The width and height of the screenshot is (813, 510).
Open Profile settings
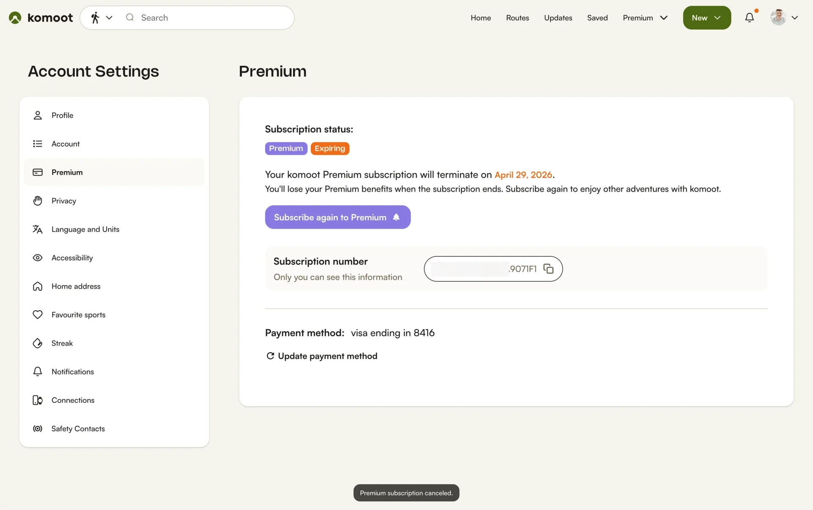point(114,115)
